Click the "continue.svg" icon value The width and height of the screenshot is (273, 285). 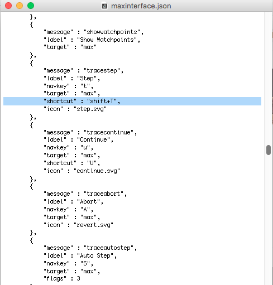pyautogui.click(x=97, y=171)
